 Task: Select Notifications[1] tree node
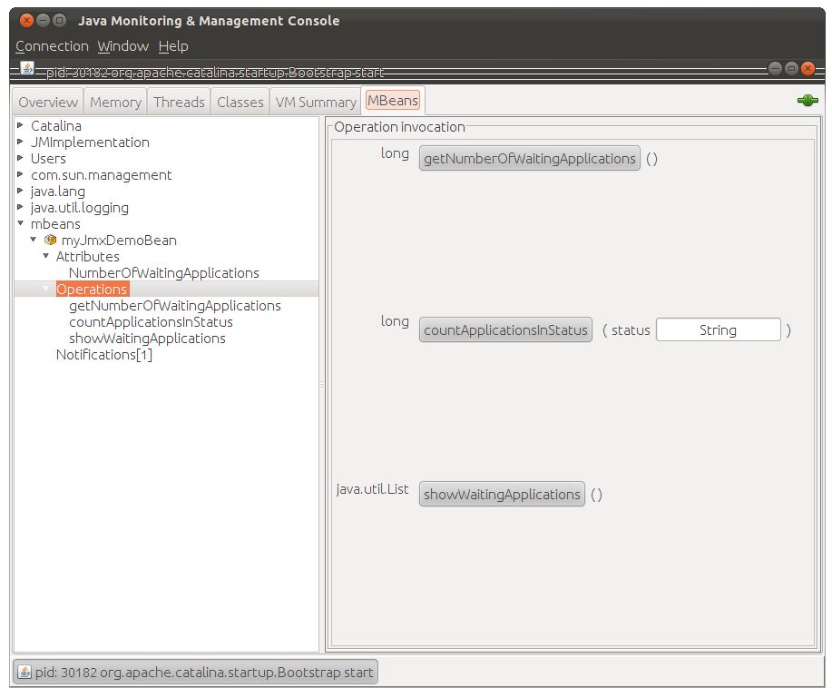point(104,355)
